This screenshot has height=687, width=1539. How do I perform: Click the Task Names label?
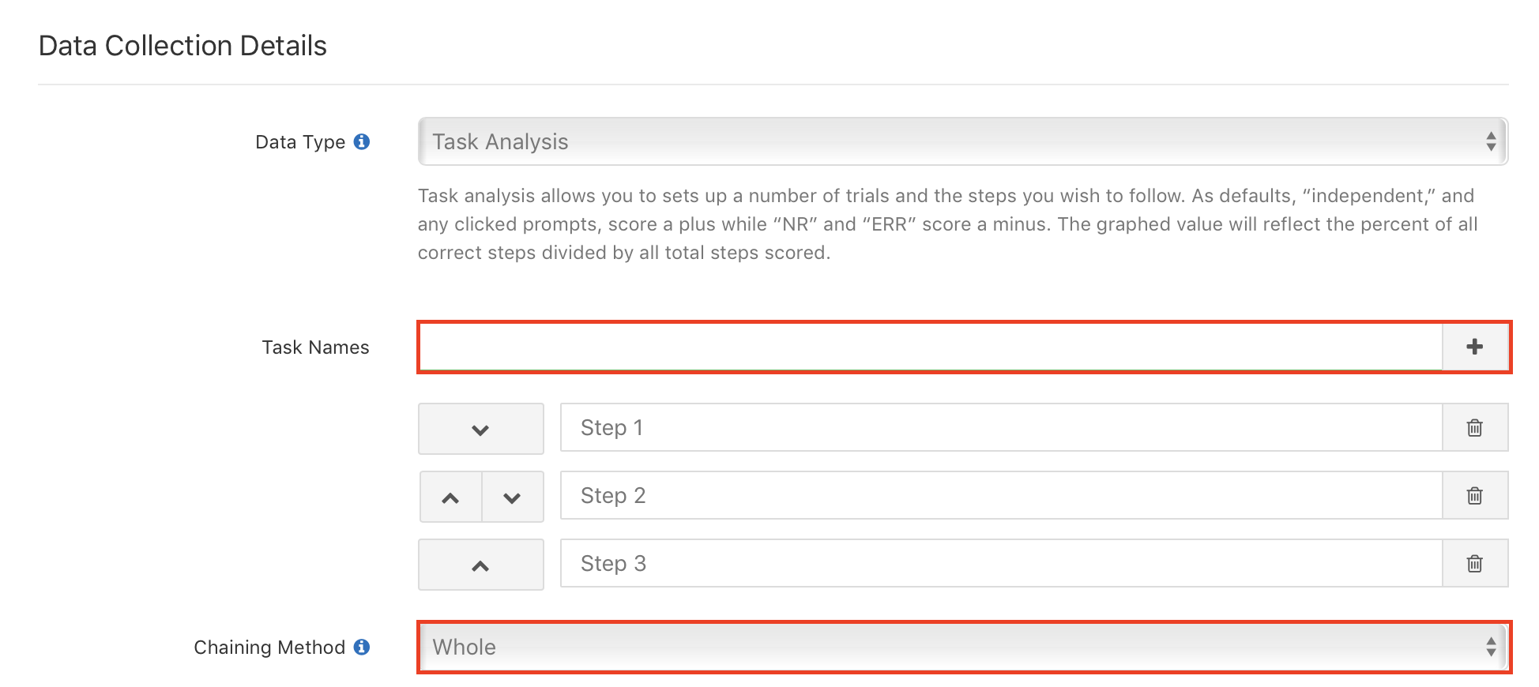[314, 347]
